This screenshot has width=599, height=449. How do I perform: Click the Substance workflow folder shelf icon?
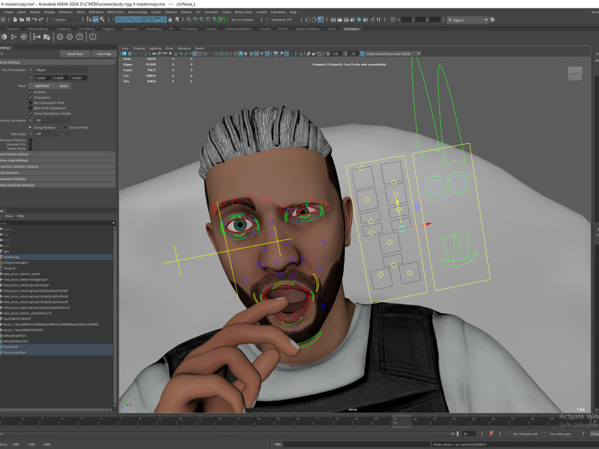47,37
